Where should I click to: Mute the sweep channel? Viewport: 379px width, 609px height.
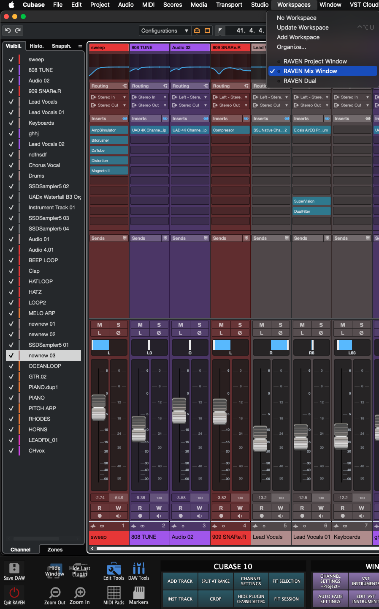(x=100, y=325)
